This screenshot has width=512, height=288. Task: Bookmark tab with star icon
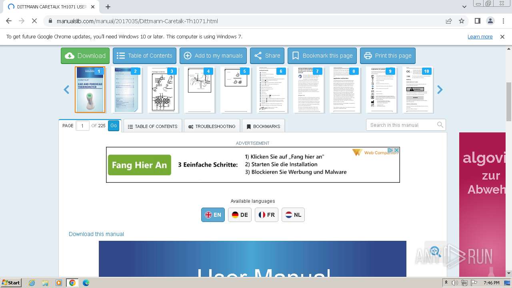click(462, 21)
